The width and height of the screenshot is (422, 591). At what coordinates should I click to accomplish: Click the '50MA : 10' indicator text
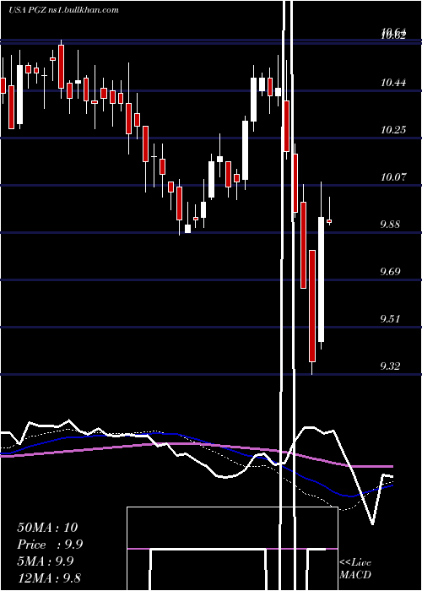(x=47, y=528)
